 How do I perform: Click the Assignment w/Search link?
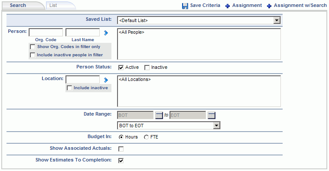(300, 6)
